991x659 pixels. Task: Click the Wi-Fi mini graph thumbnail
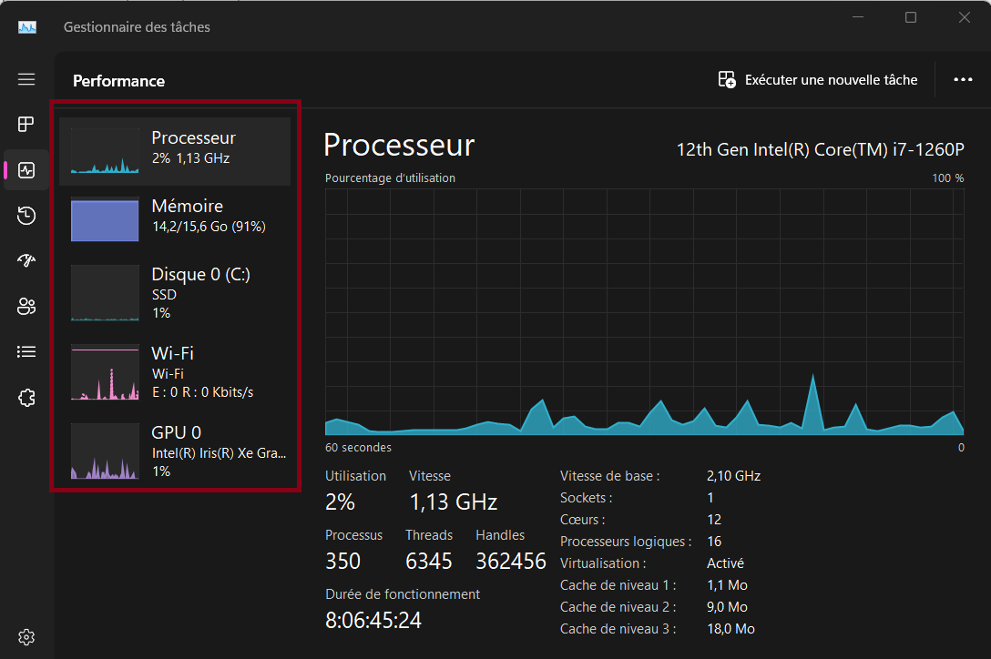(x=105, y=372)
